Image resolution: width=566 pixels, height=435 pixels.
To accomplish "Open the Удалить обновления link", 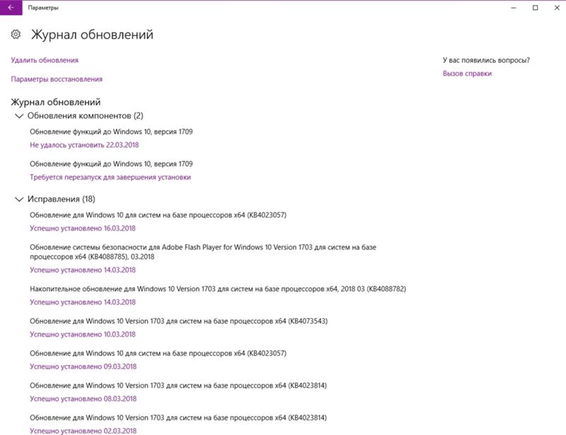I will tap(45, 60).
